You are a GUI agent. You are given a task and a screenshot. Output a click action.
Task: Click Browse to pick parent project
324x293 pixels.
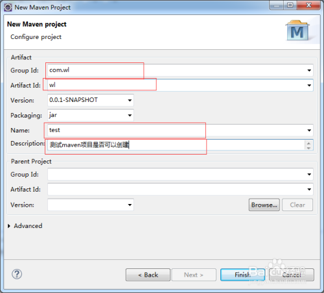click(x=264, y=205)
